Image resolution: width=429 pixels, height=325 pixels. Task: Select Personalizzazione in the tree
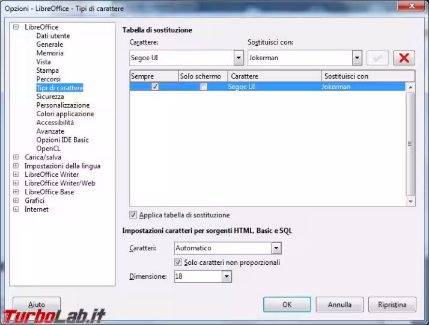click(63, 105)
